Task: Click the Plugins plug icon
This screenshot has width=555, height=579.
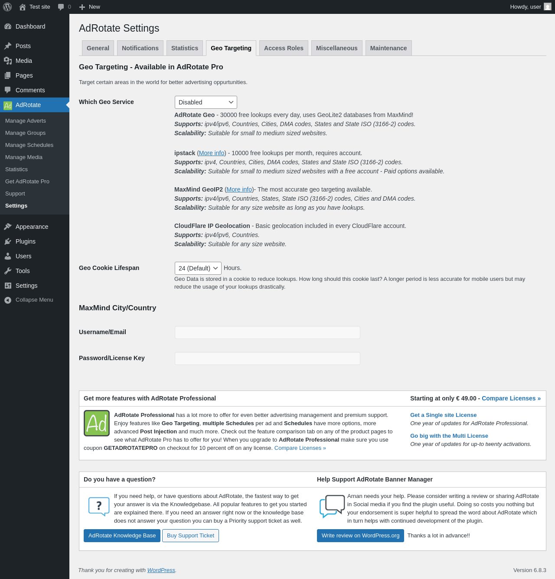Action: pyautogui.click(x=8, y=241)
